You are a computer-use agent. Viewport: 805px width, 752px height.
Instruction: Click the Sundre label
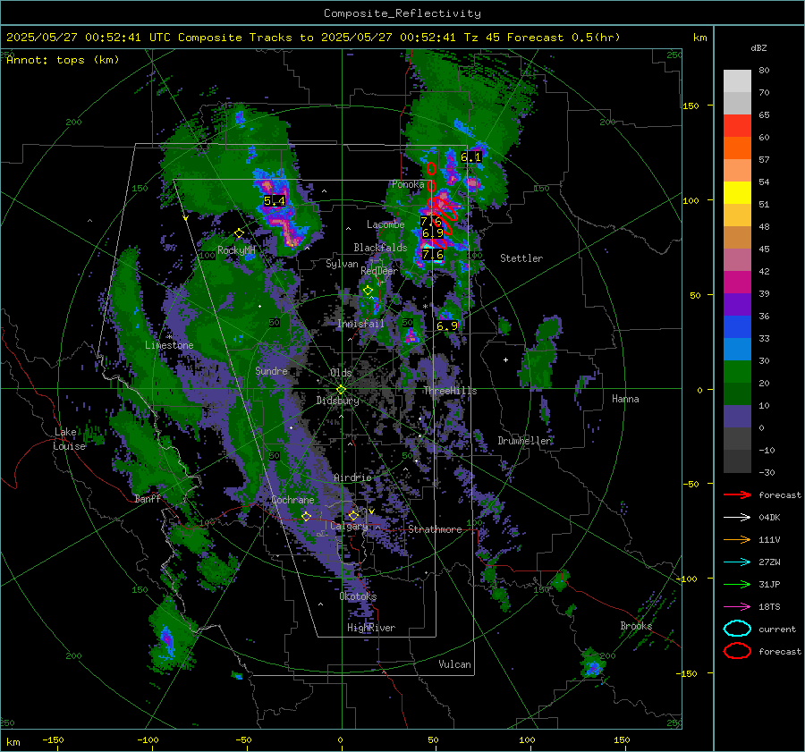tap(271, 370)
